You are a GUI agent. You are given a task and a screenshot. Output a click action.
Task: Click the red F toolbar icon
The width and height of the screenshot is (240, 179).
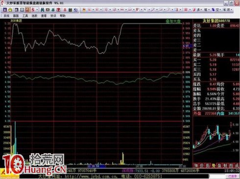pos(137,10)
